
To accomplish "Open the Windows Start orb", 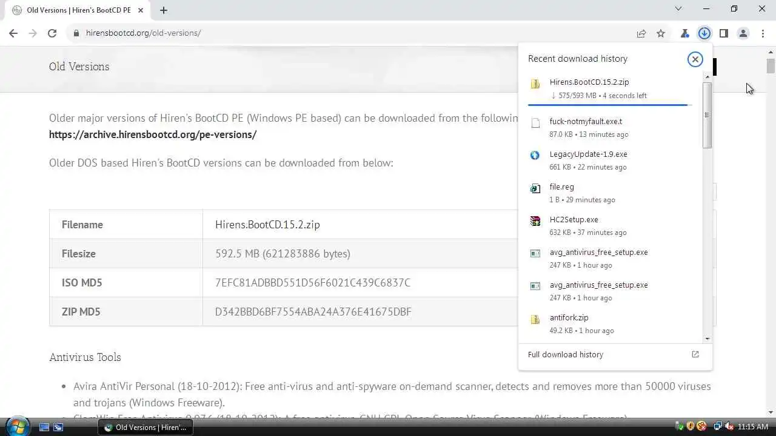I will (16, 426).
